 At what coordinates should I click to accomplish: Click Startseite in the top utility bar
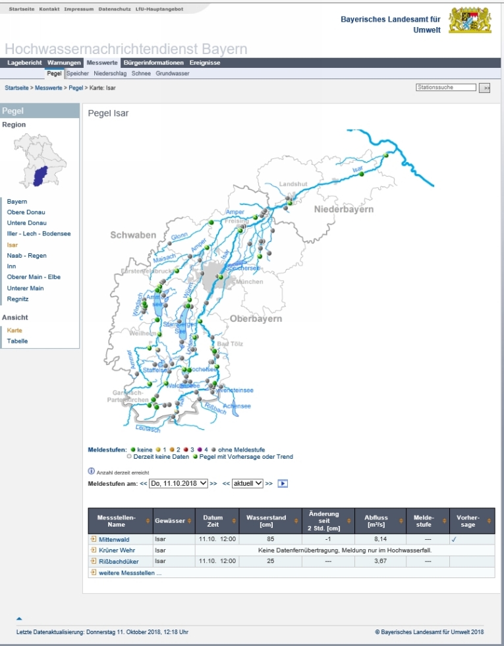pos(21,9)
